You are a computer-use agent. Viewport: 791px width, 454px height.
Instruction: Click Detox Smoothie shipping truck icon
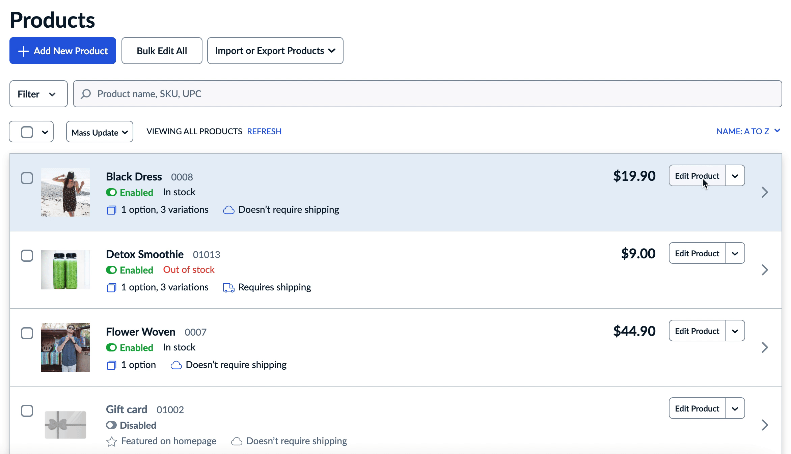click(228, 287)
